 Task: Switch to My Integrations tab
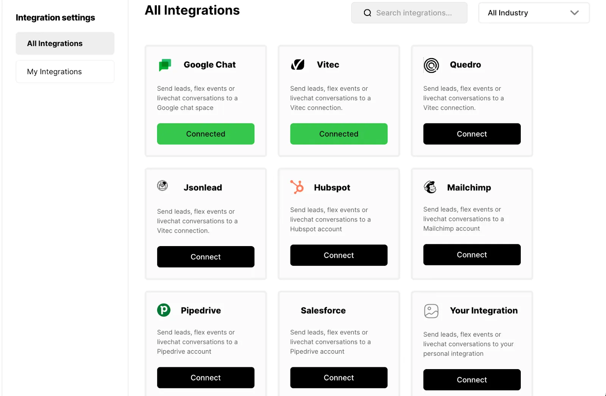[65, 72]
